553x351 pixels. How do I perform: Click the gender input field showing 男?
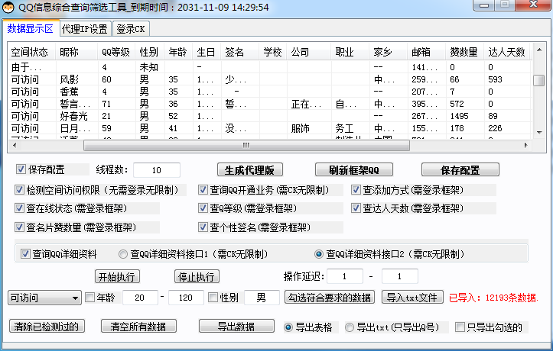pos(262,298)
